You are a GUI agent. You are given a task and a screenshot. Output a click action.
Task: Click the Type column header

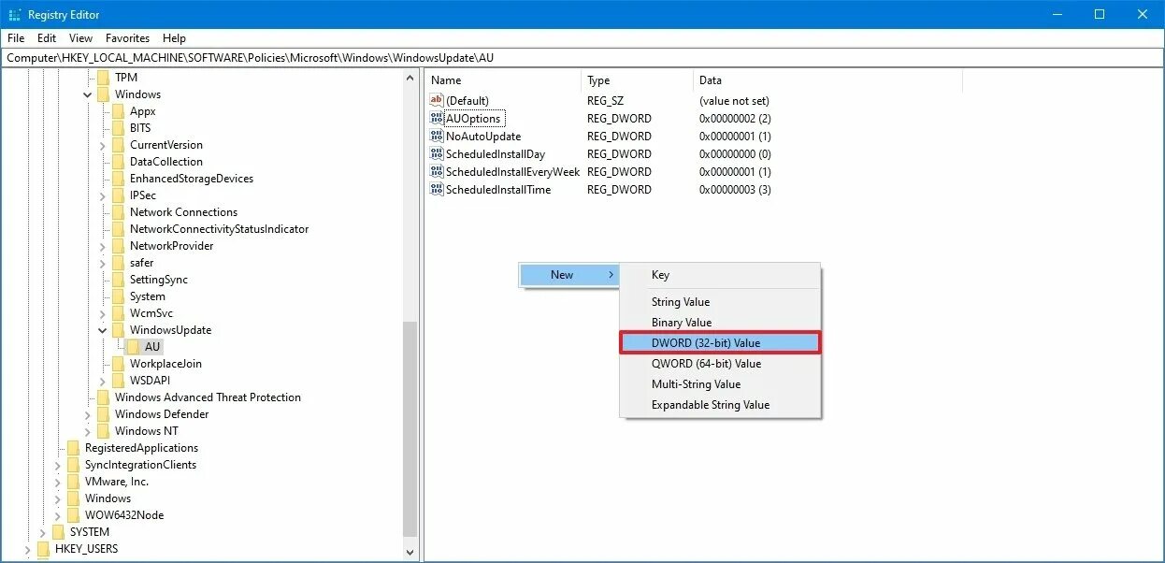[637, 80]
